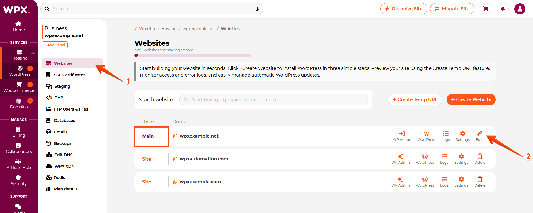This screenshot has width=533, height=213.
Task: Click Create Website button
Action: pyautogui.click(x=471, y=100)
